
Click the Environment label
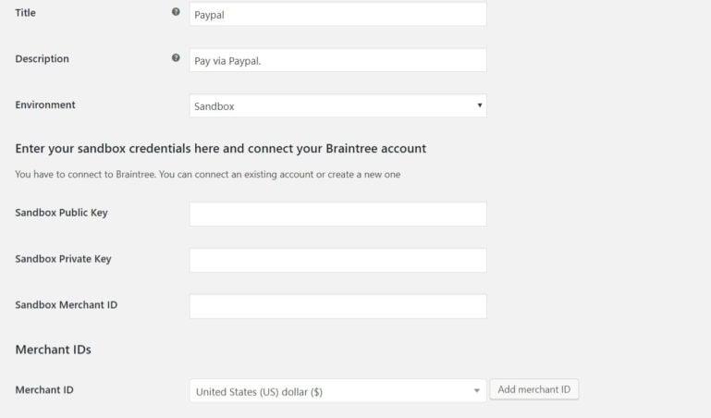pyautogui.click(x=45, y=104)
